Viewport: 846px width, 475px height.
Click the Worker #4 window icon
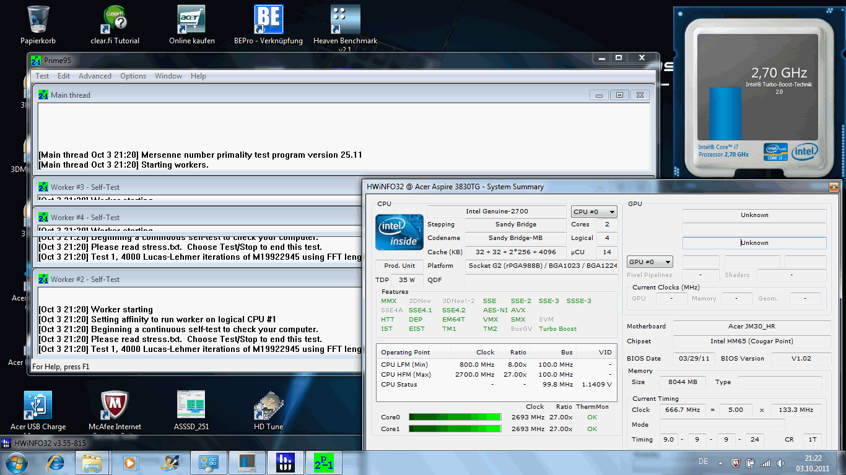pyautogui.click(x=43, y=217)
